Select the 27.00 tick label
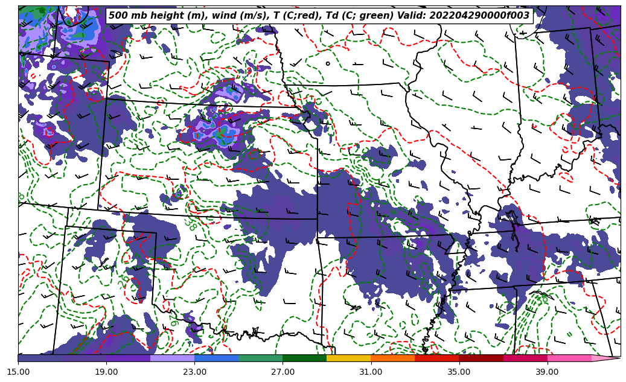This screenshot has width=626, height=382. [x=283, y=372]
